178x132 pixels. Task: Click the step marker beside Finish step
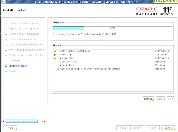6,71
